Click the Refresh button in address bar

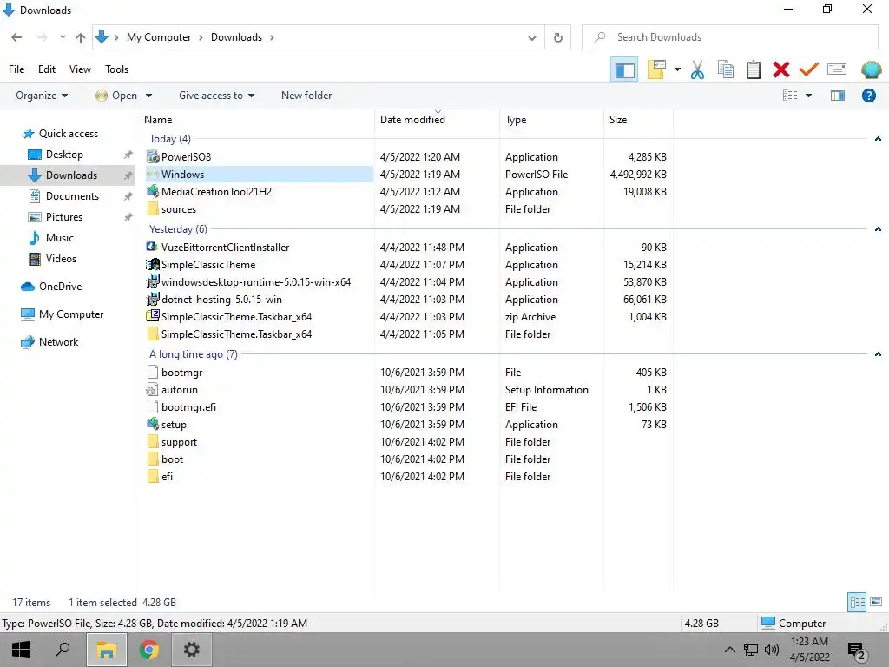click(558, 37)
